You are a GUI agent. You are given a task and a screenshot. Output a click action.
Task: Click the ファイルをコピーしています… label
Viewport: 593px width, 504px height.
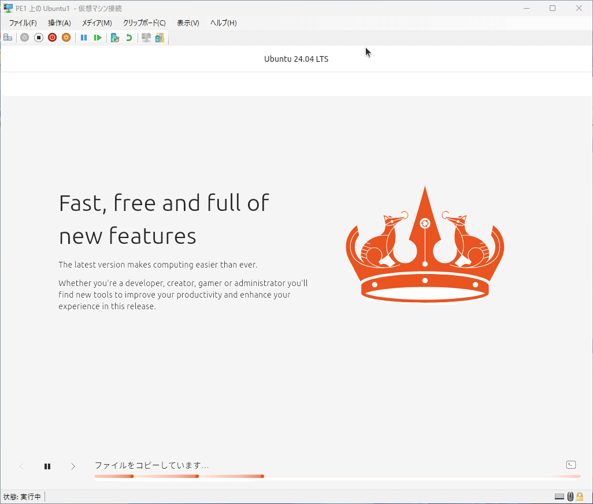(x=151, y=465)
